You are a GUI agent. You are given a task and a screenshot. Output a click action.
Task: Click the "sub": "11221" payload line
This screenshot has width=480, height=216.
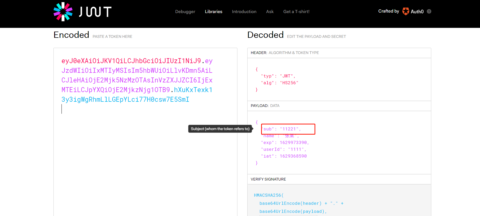[281, 129]
